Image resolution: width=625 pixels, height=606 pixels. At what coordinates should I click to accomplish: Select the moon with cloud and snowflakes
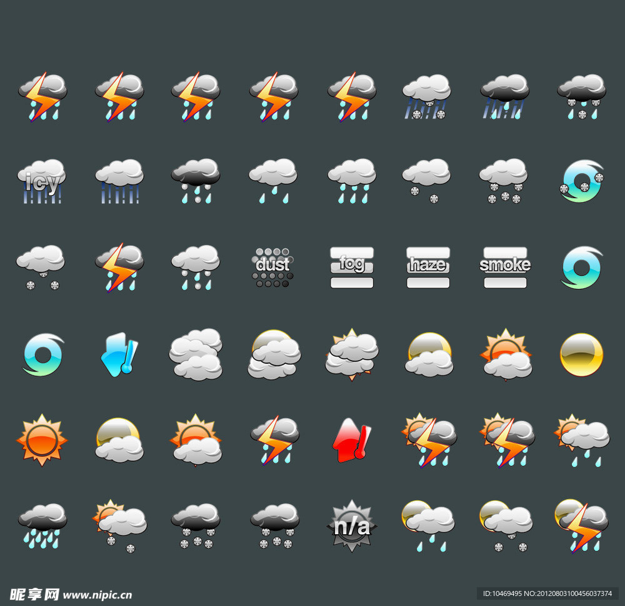click(505, 525)
